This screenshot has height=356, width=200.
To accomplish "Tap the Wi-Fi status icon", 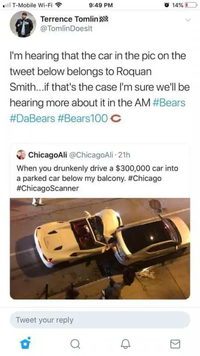I will 59,5.
